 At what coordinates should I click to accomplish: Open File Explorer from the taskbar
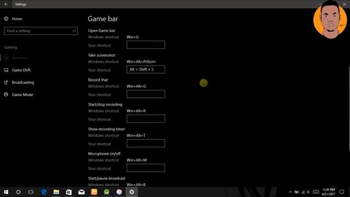tap(56, 192)
